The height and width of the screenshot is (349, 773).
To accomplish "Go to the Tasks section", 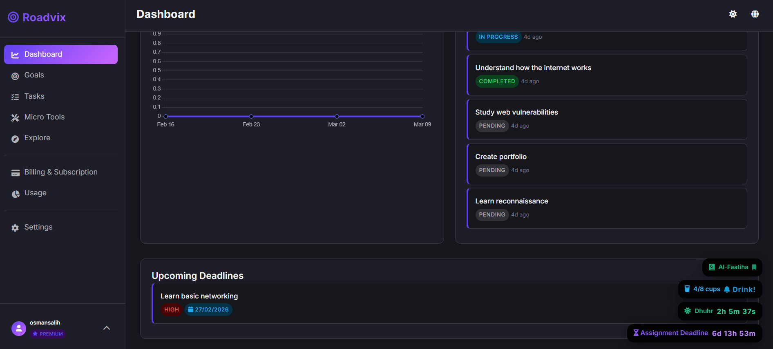I will click(61, 96).
